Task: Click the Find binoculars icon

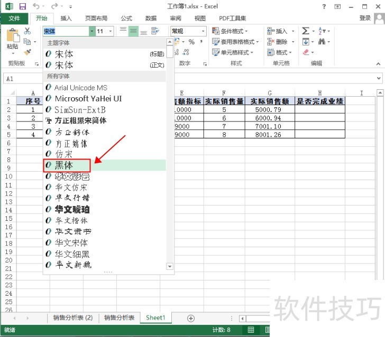Action: click(x=322, y=42)
